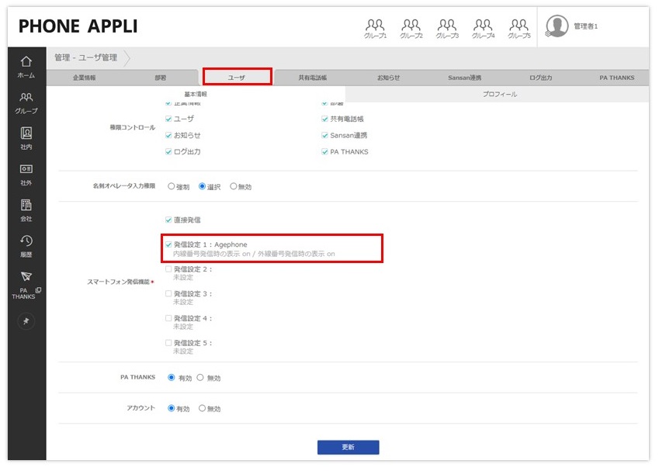
Task: Switch to the プロフィール sub-tab
Action: click(x=499, y=94)
